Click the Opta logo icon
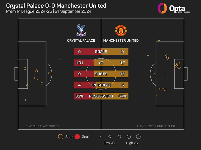 click(x=162, y=8)
